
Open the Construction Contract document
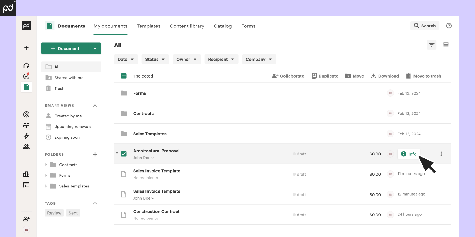click(156, 212)
